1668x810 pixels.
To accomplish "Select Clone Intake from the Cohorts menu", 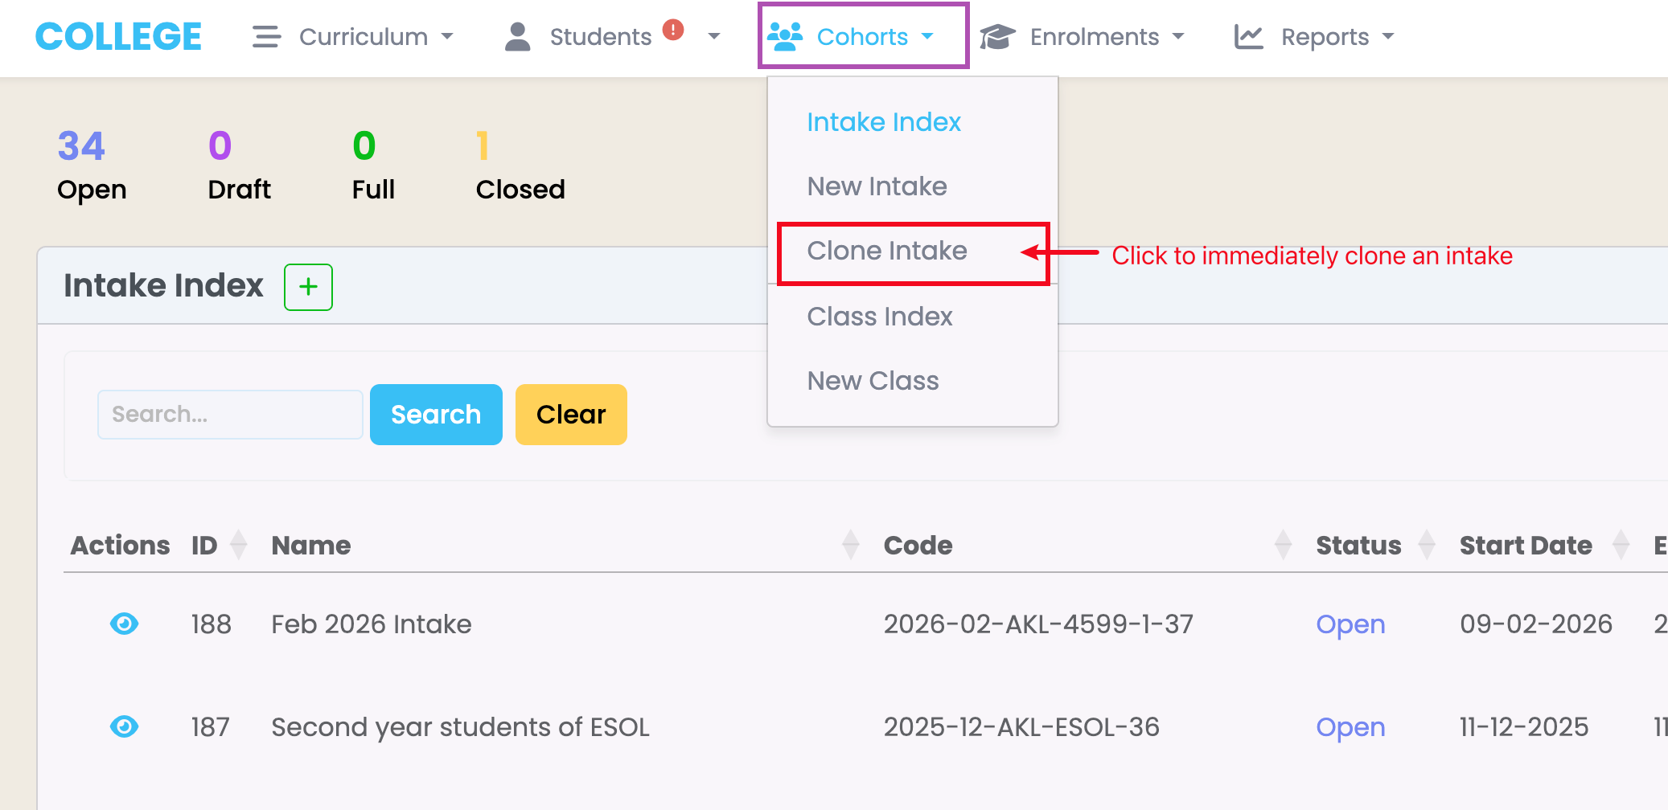I will [x=887, y=252].
